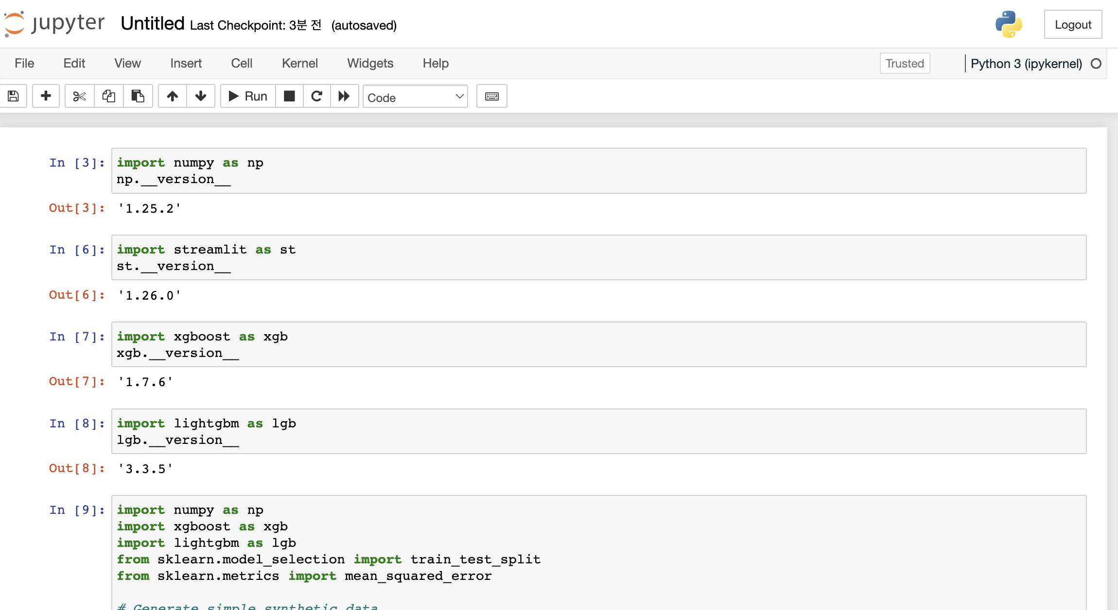Run the selected cell
1118x610 pixels.
(x=248, y=96)
